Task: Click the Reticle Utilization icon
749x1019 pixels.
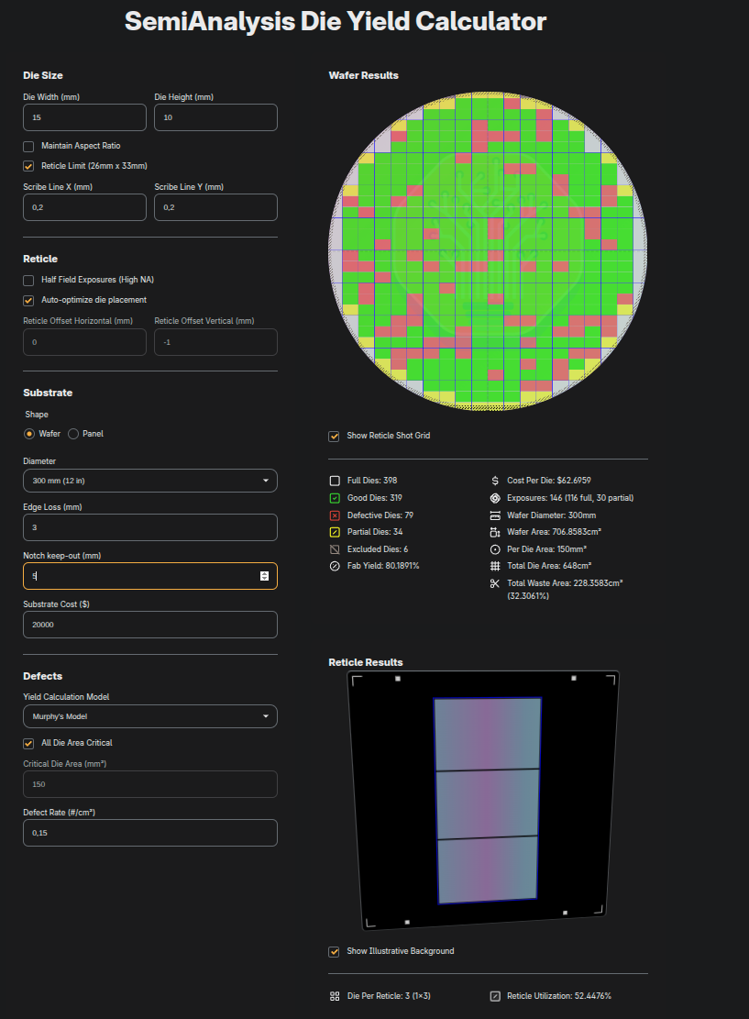Action: click(x=495, y=996)
